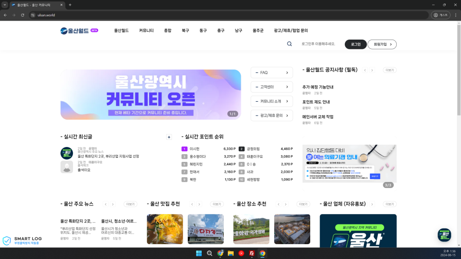The image size is (461, 259).
Task: Reload the page with refresh icon
Action: (23, 15)
